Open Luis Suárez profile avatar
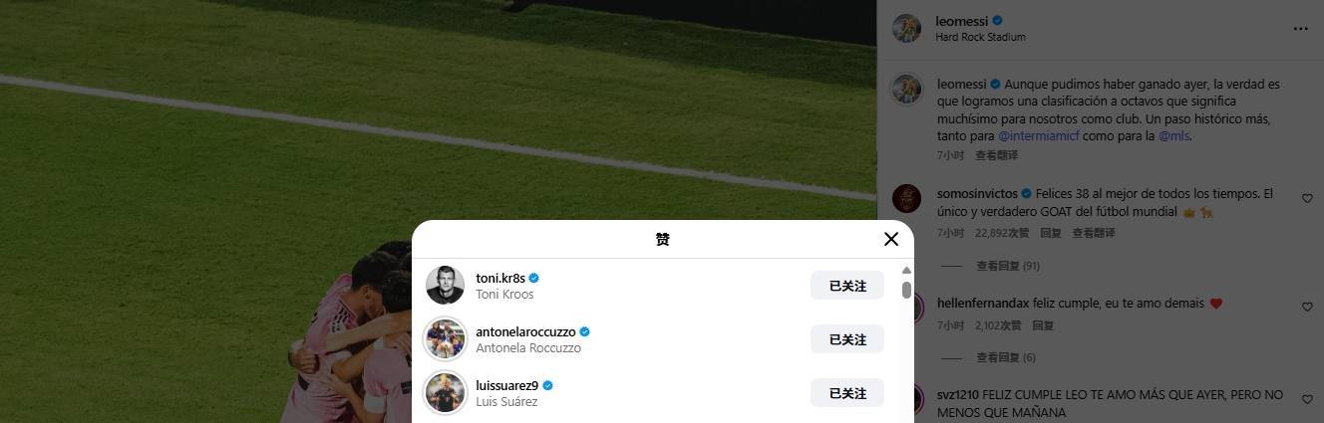 pyautogui.click(x=445, y=393)
